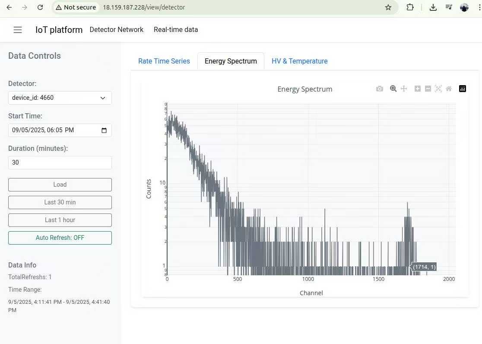Autoscale the Energy Spectrum chart
Viewport: 482px width, 344px height.
tap(438, 89)
